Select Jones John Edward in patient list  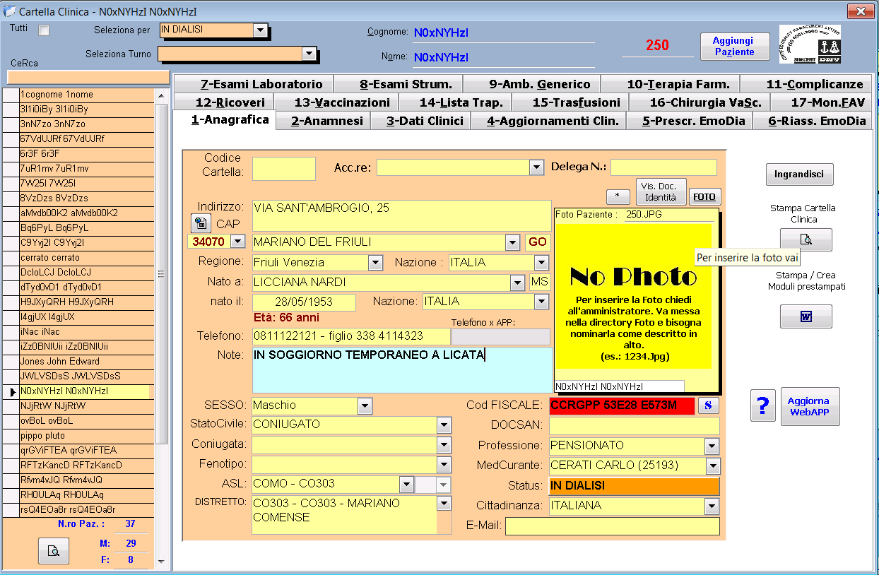[x=61, y=362]
